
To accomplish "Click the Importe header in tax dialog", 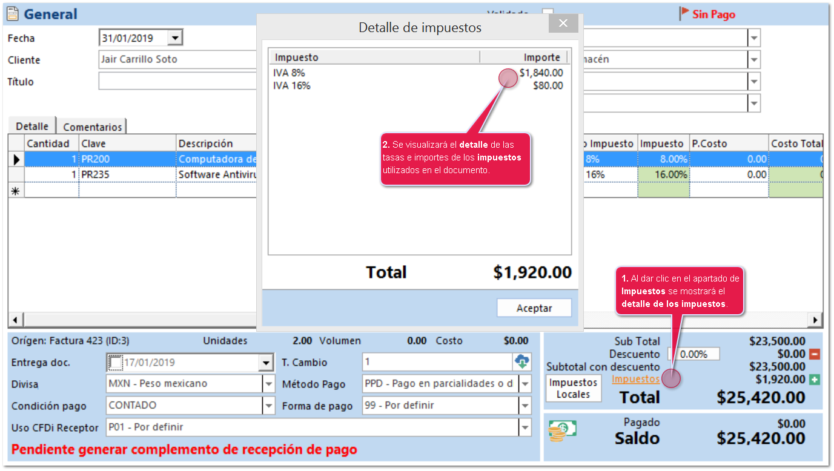I will tap(525, 58).
